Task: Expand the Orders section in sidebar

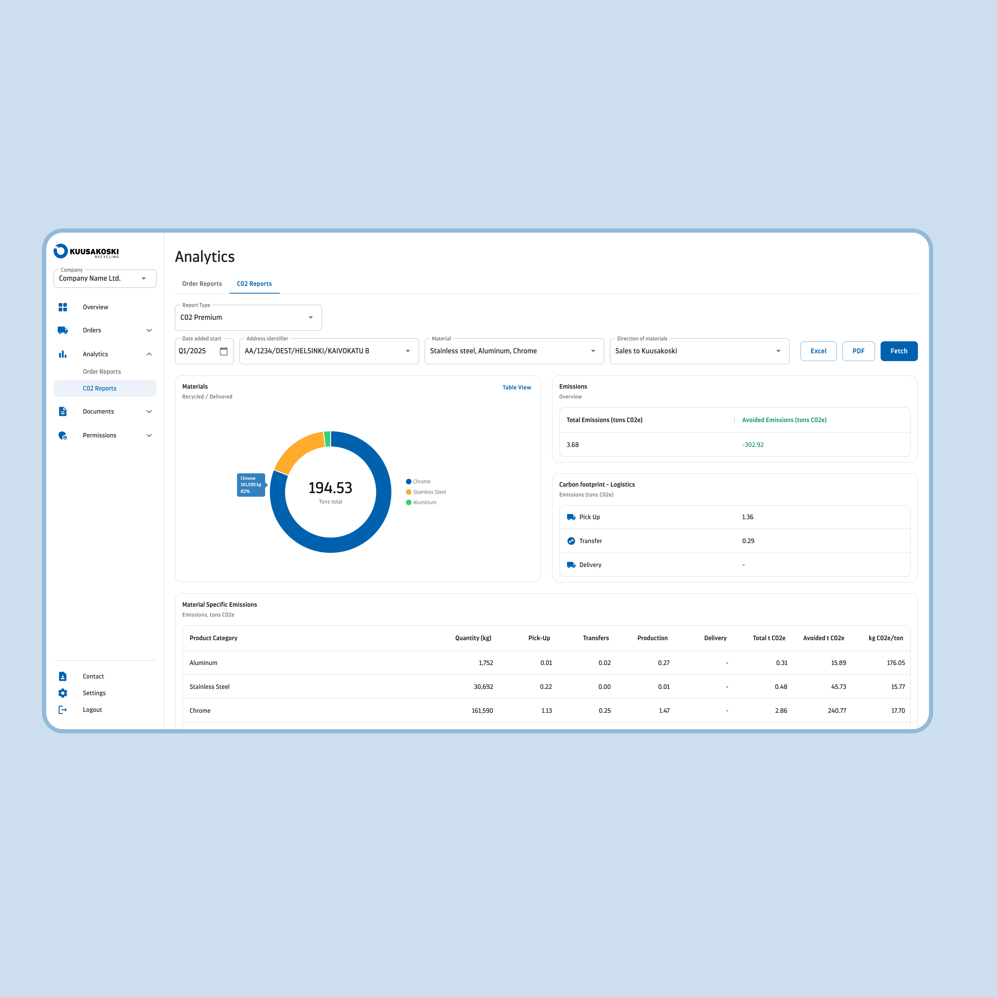Action: 149,330
